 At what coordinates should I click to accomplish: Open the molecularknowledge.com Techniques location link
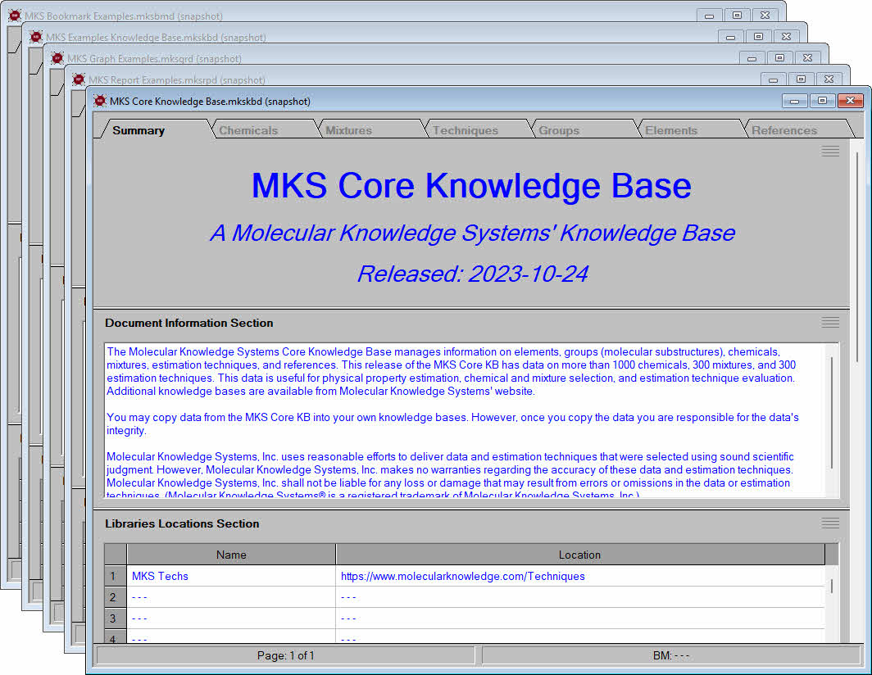[463, 576]
